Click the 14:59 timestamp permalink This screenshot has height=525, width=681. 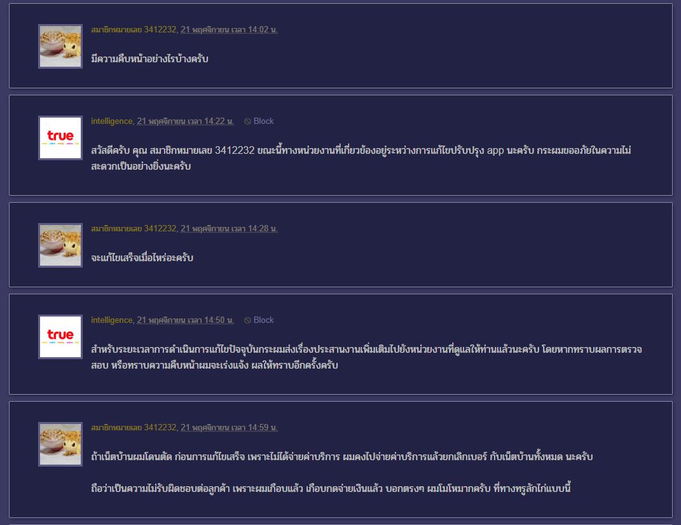230,427
